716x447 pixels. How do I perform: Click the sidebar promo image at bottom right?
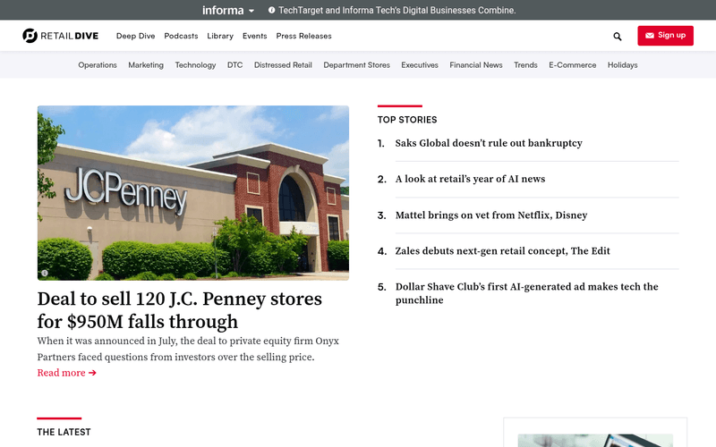(x=595, y=441)
